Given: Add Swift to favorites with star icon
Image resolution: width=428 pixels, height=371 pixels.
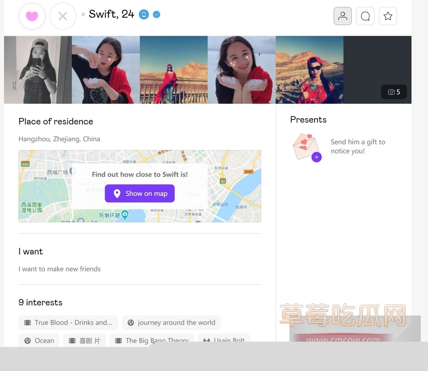Looking at the screenshot, I should (x=388, y=16).
